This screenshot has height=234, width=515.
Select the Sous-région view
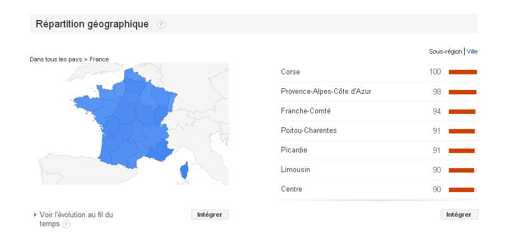click(x=445, y=51)
